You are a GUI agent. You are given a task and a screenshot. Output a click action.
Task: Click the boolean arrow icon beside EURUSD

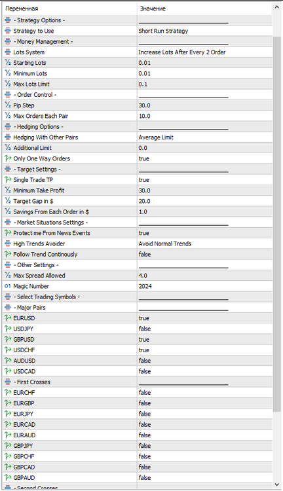(8, 318)
